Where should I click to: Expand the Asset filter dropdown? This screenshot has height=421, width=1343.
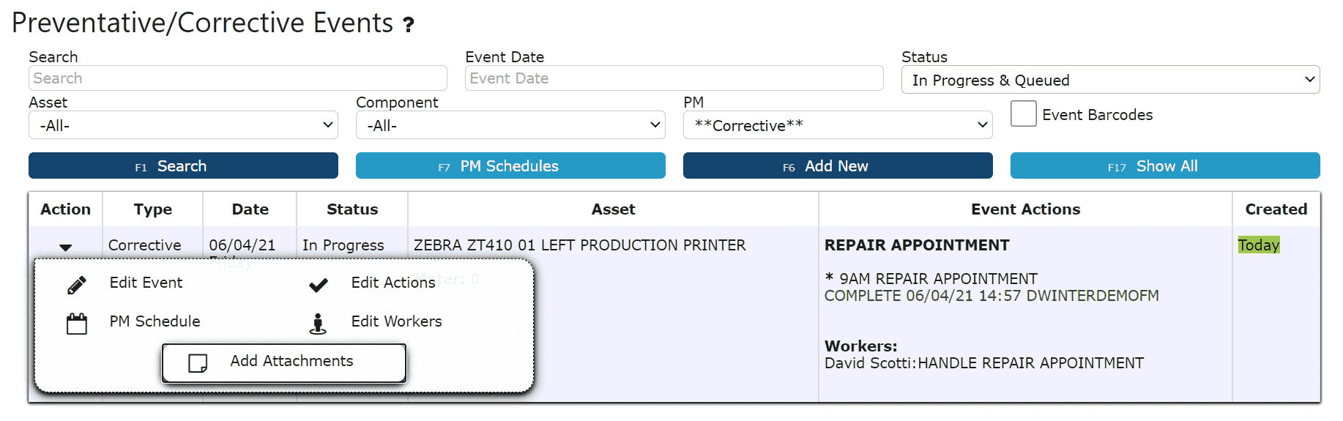pos(183,125)
